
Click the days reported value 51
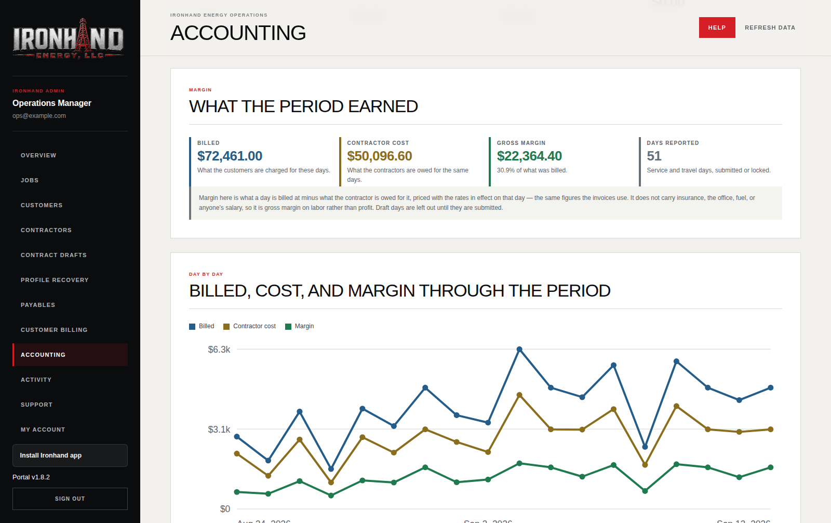pyautogui.click(x=654, y=156)
